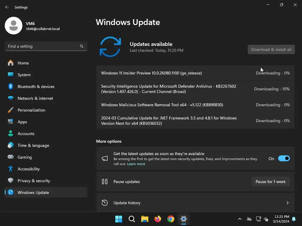Open Gaming settings
302x226 pixels.
tap(46, 157)
